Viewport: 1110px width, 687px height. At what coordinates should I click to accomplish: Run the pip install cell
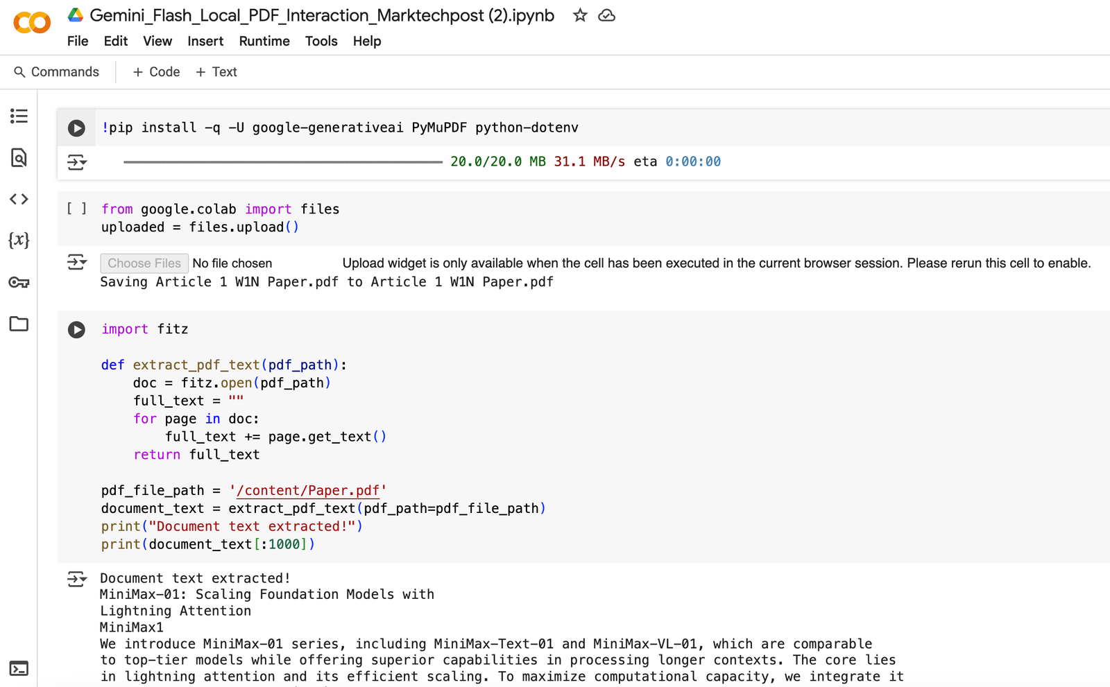coord(76,128)
